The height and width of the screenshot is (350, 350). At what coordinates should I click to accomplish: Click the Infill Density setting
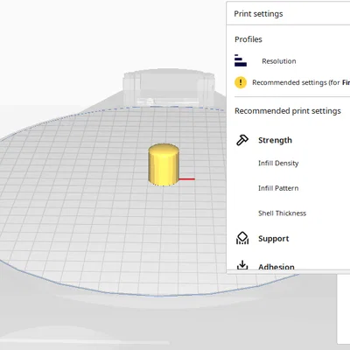(x=278, y=164)
